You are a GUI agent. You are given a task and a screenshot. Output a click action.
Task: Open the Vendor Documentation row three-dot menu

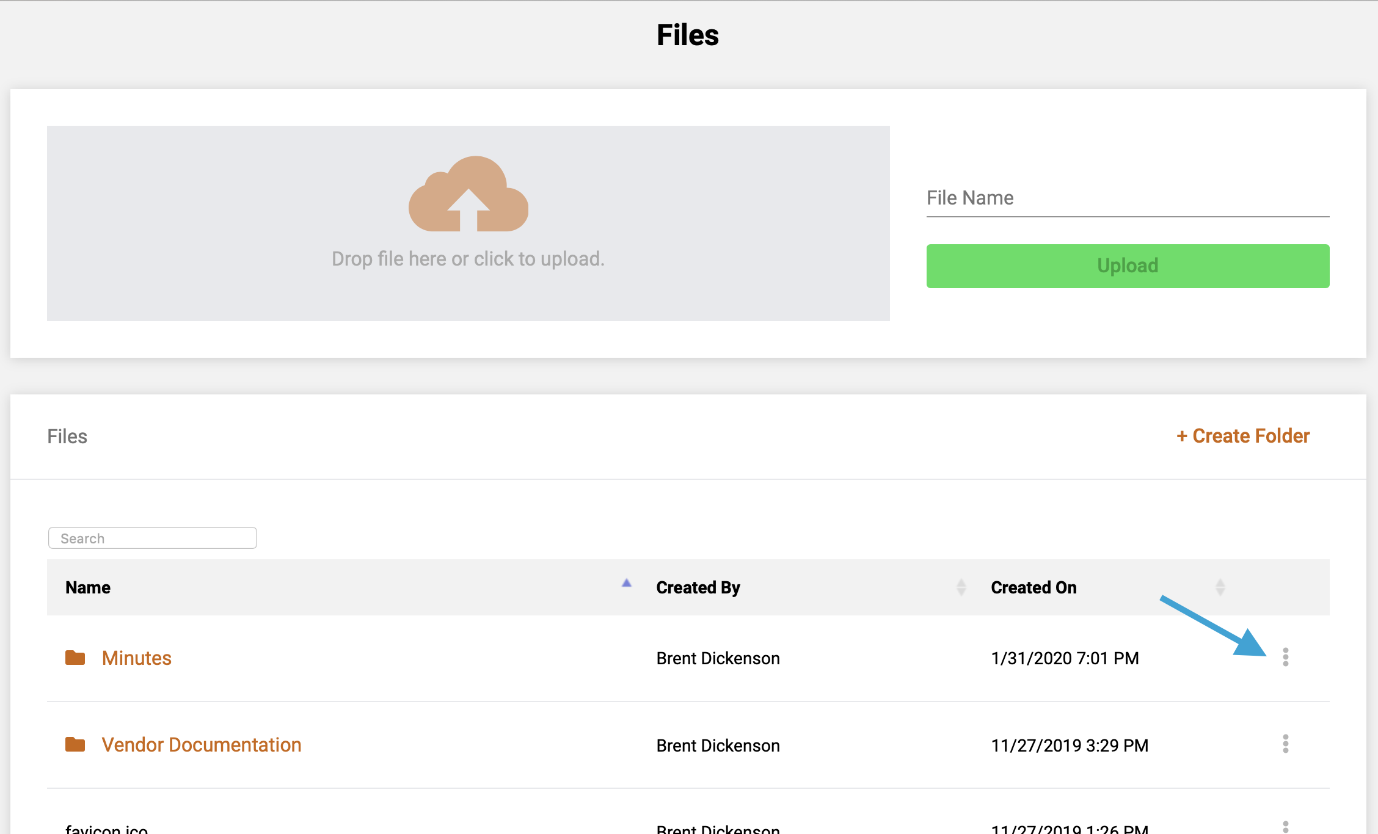coord(1286,744)
